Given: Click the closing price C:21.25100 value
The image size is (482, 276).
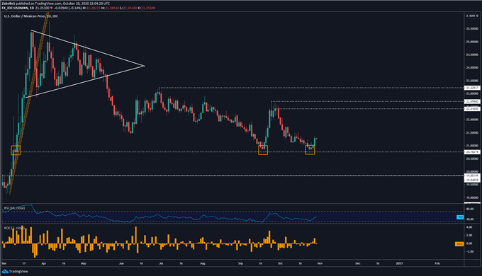Looking at the screenshot, I should (x=147, y=8).
